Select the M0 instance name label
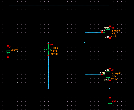Image resolution: width=134 pixels, height=110 pixels. click(x=113, y=70)
